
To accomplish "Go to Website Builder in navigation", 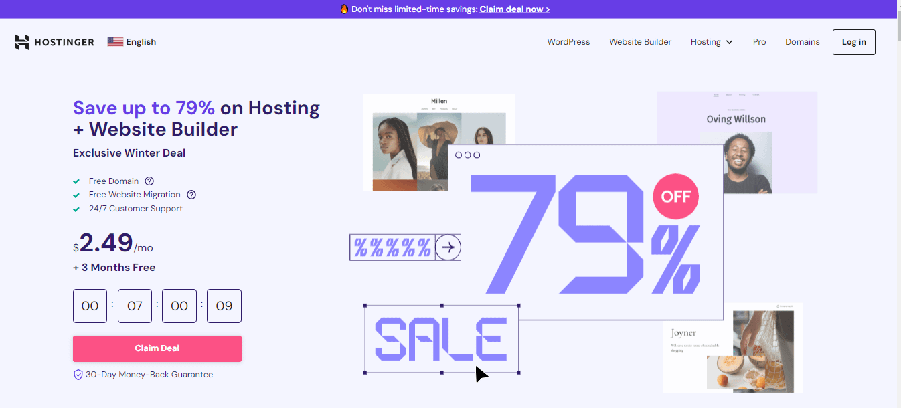I will (x=640, y=42).
